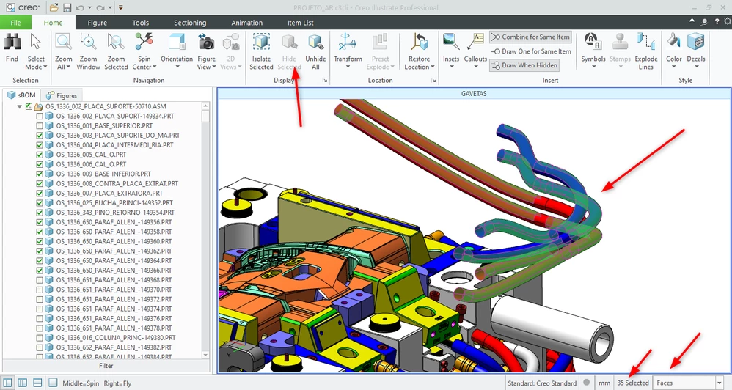Open the Location group dialog launcher
This screenshot has height=390, width=732.
433,81
